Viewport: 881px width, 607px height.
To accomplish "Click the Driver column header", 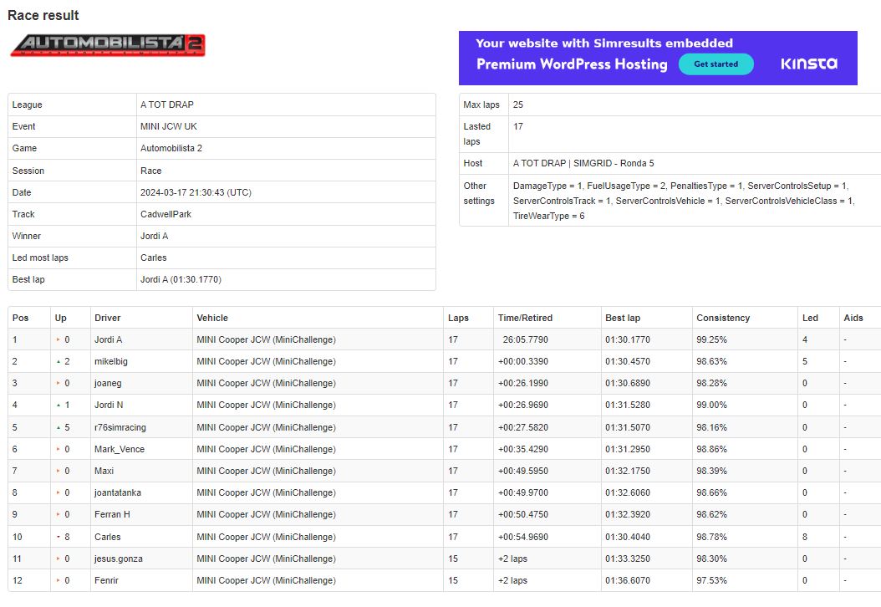I will click(107, 318).
